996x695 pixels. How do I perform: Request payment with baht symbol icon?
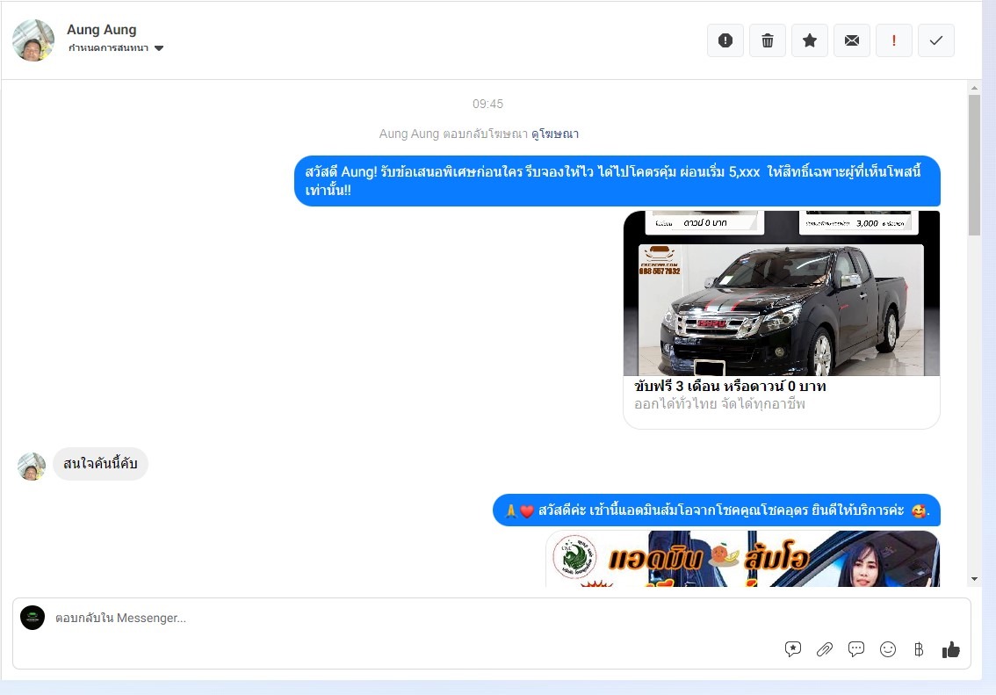919,649
